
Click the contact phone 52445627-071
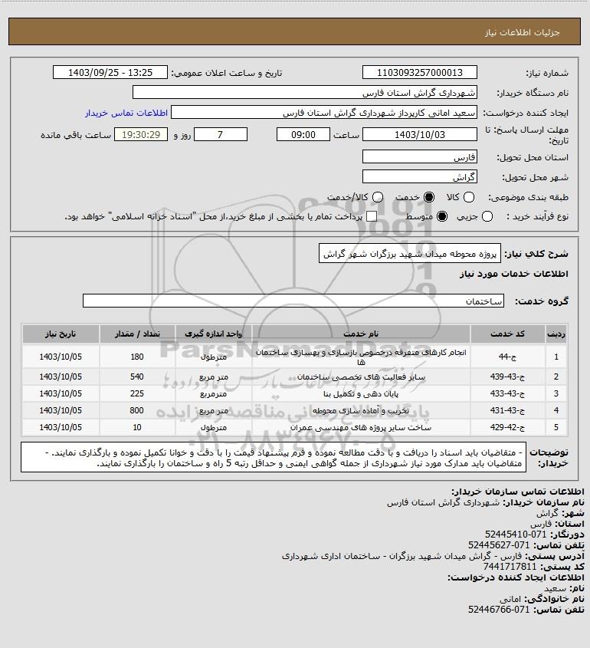(x=499, y=545)
